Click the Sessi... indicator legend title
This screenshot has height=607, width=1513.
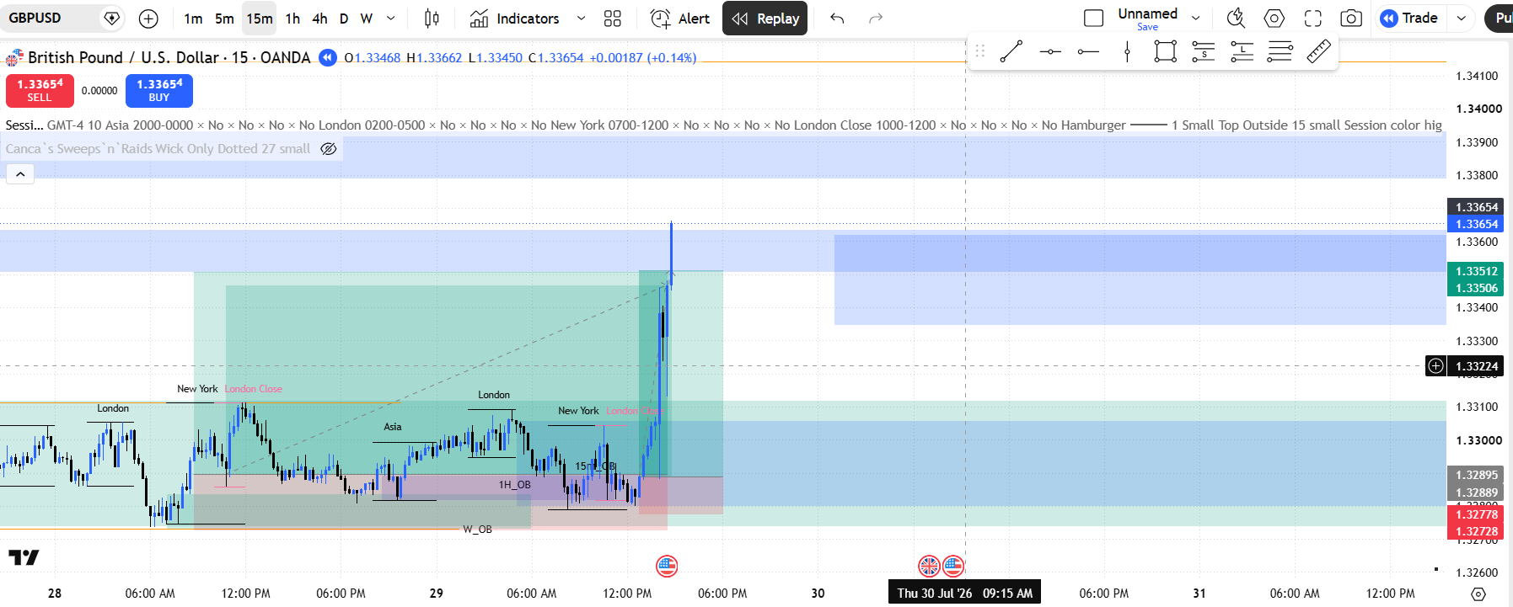pos(24,125)
